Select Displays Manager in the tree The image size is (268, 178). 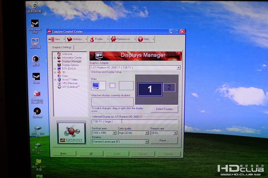click(72, 61)
